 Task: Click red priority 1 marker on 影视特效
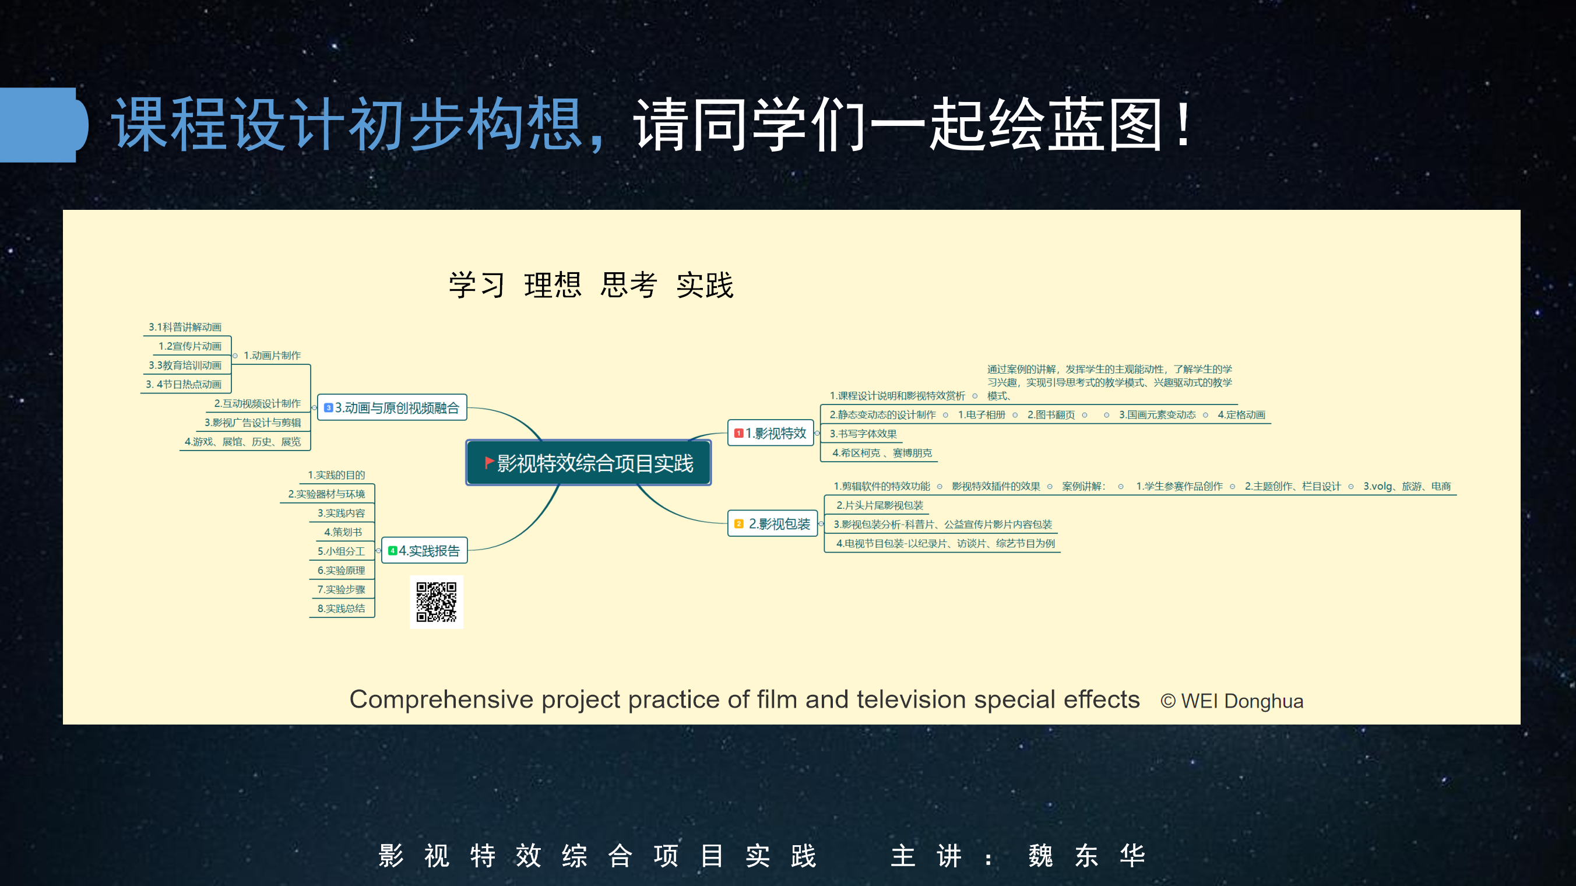pyautogui.click(x=738, y=433)
